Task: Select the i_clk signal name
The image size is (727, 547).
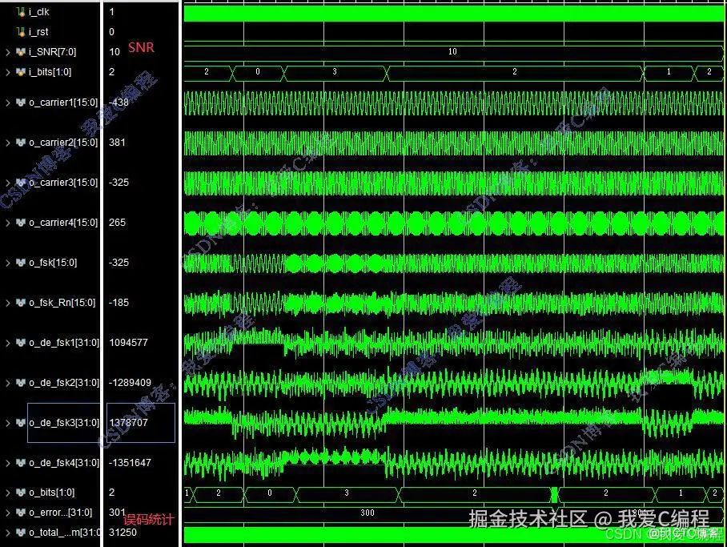Action: click(39, 12)
